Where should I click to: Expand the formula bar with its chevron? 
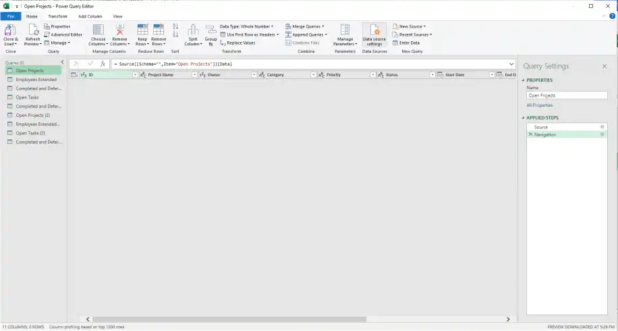(511, 64)
